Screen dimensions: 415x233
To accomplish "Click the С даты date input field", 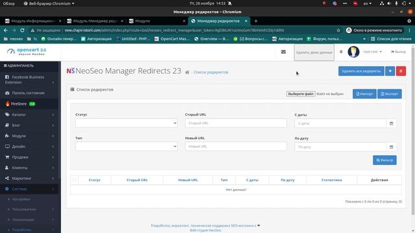I will coord(340,124).
